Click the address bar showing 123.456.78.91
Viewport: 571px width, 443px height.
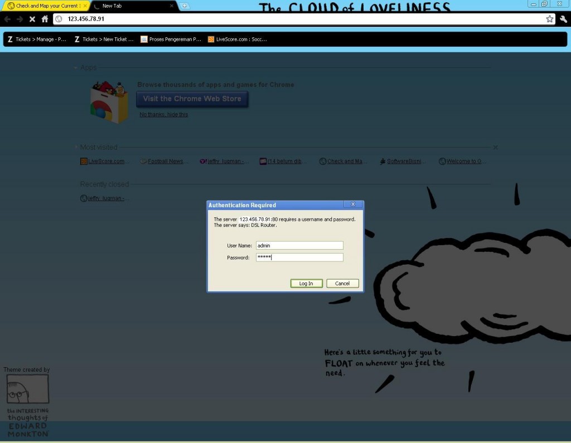pos(304,19)
